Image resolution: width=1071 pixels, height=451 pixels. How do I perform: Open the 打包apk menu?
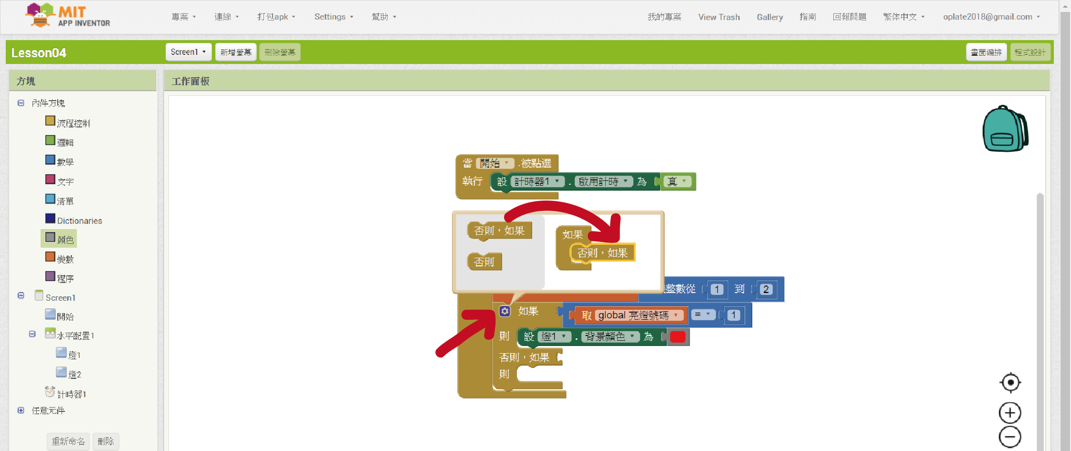point(276,17)
